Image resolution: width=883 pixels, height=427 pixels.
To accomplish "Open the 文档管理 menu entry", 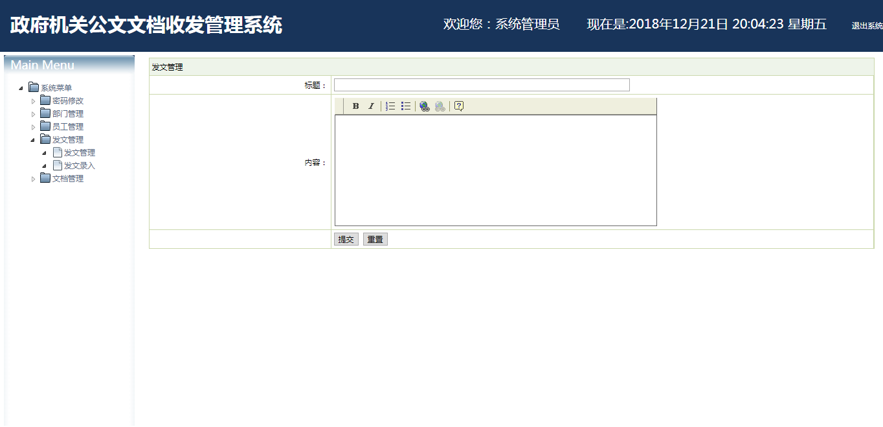I will (x=68, y=179).
